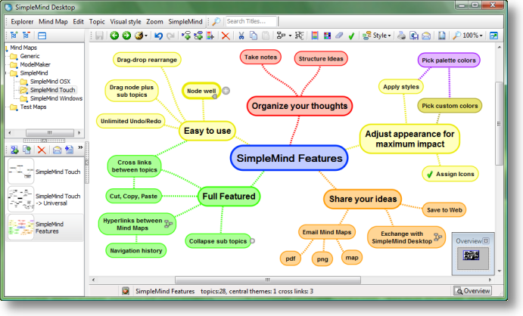523x316 pixels.
Task: Click the green forward arrow
Action: pos(126,36)
